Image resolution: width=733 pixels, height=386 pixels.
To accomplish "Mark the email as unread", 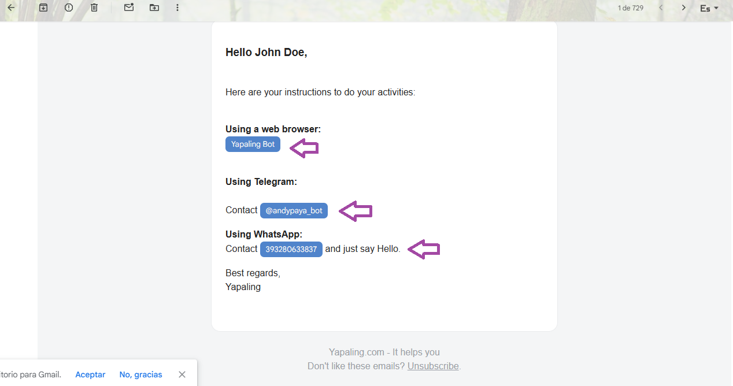I will tap(129, 8).
